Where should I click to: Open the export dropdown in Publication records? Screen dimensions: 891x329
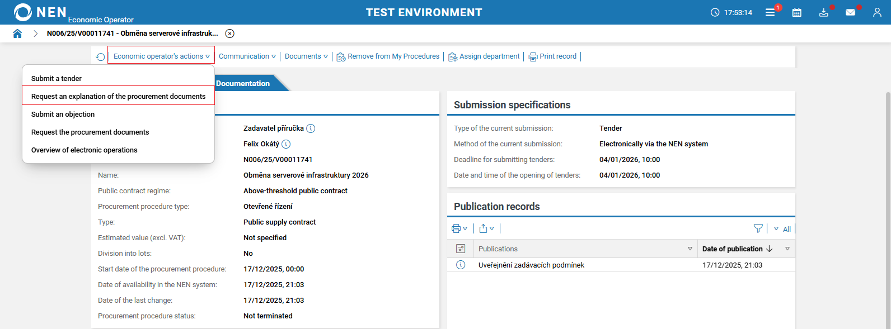tap(486, 228)
